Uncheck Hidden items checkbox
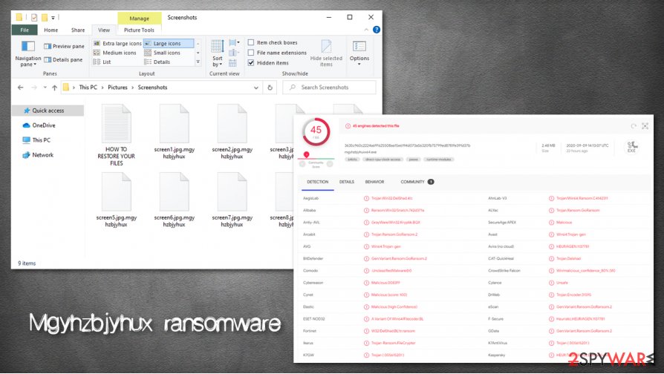664x374 pixels. 251,62
